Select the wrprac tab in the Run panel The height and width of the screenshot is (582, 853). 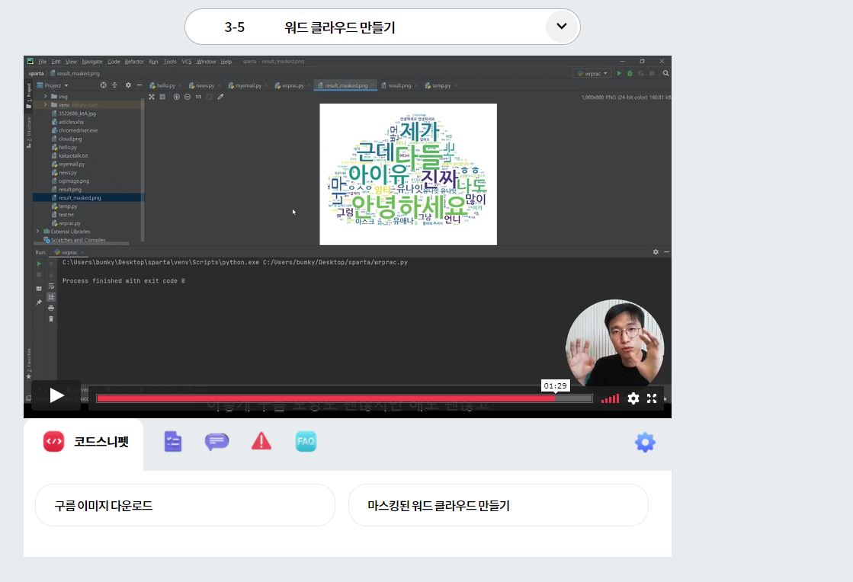pyautogui.click(x=67, y=253)
